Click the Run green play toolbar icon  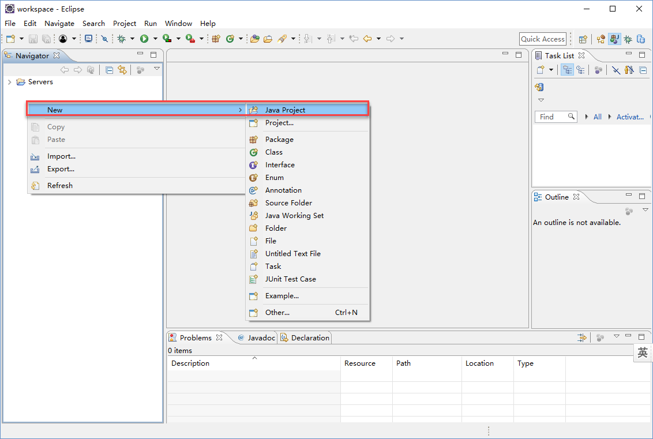pyautogui.click(x=144, y=39)
